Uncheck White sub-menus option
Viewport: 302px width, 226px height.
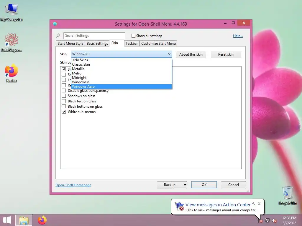tap(64, 112)
